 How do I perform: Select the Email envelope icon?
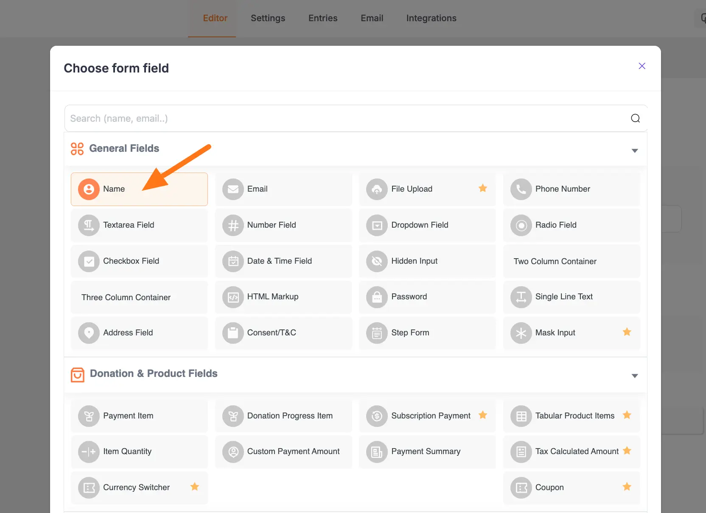tap(233, 189)
